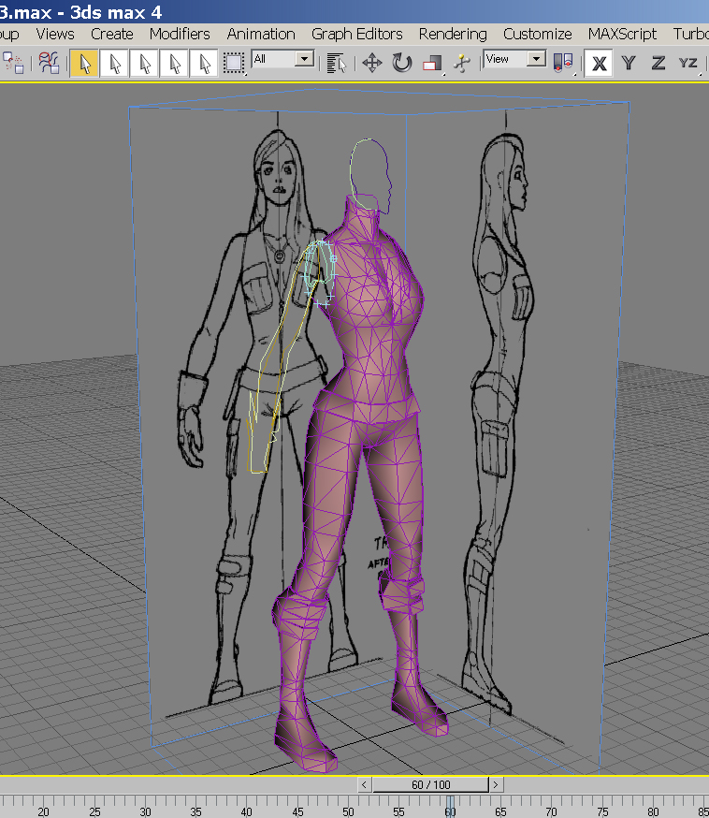Click the Bind to Space Warp icon
The image size is (709, 818).
click(x=46, y=63)
